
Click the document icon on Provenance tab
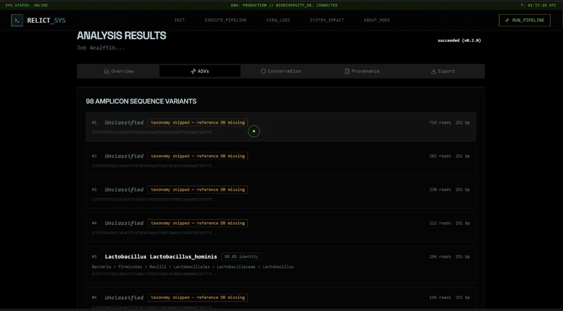coord(347,71)
